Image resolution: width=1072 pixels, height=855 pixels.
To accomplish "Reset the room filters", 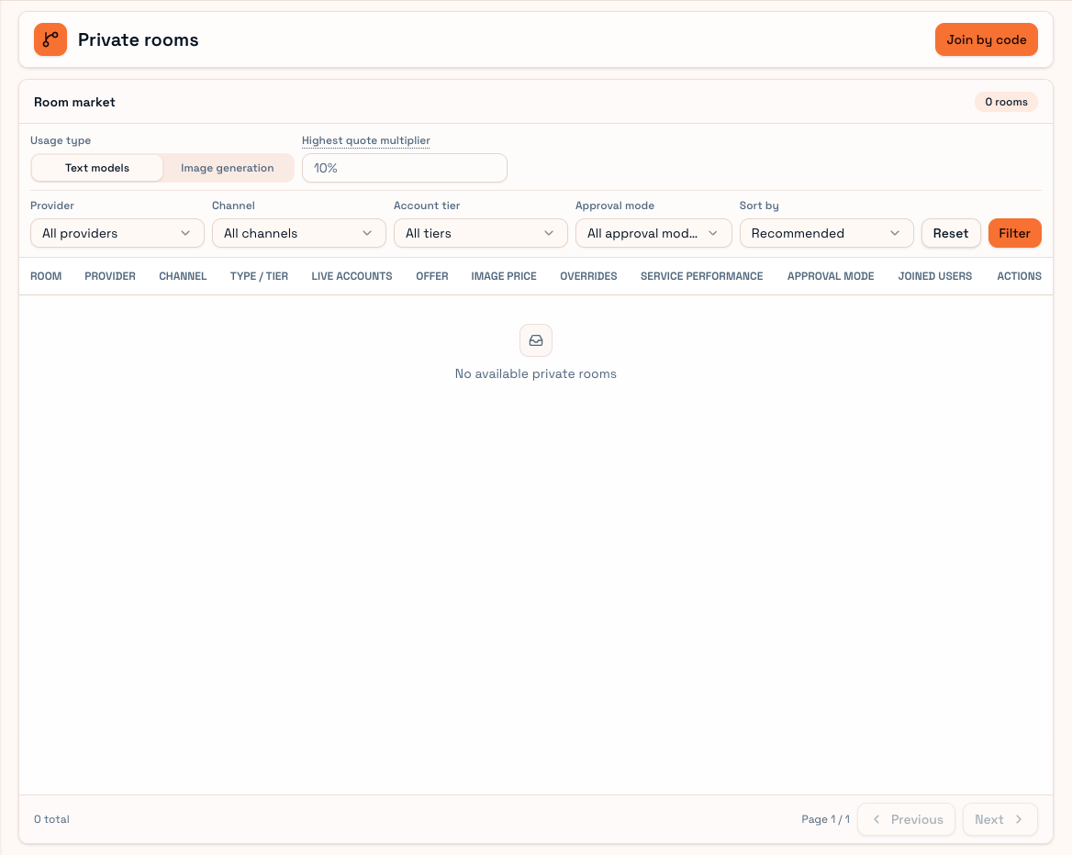I will click(x=951, y=233).
